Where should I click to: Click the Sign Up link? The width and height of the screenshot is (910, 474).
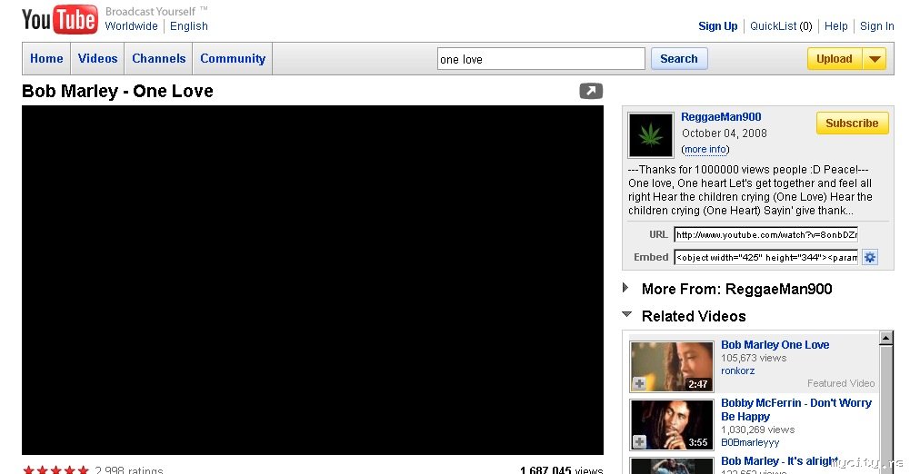coord(718,26)
